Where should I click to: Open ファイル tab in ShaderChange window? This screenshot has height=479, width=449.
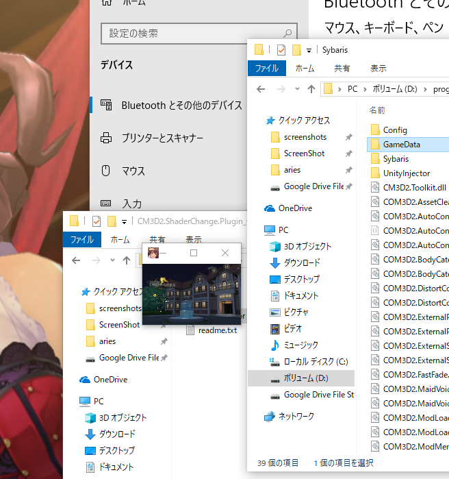point(82,240)
